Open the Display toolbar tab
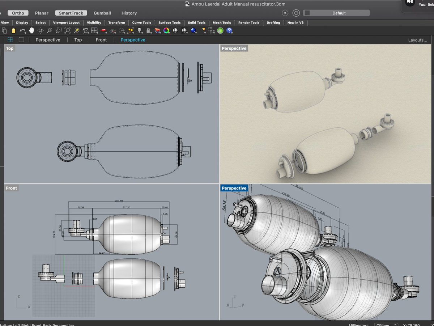Image resolution: width=434 pixels, height=326 pixels. (x=22, y=22)
